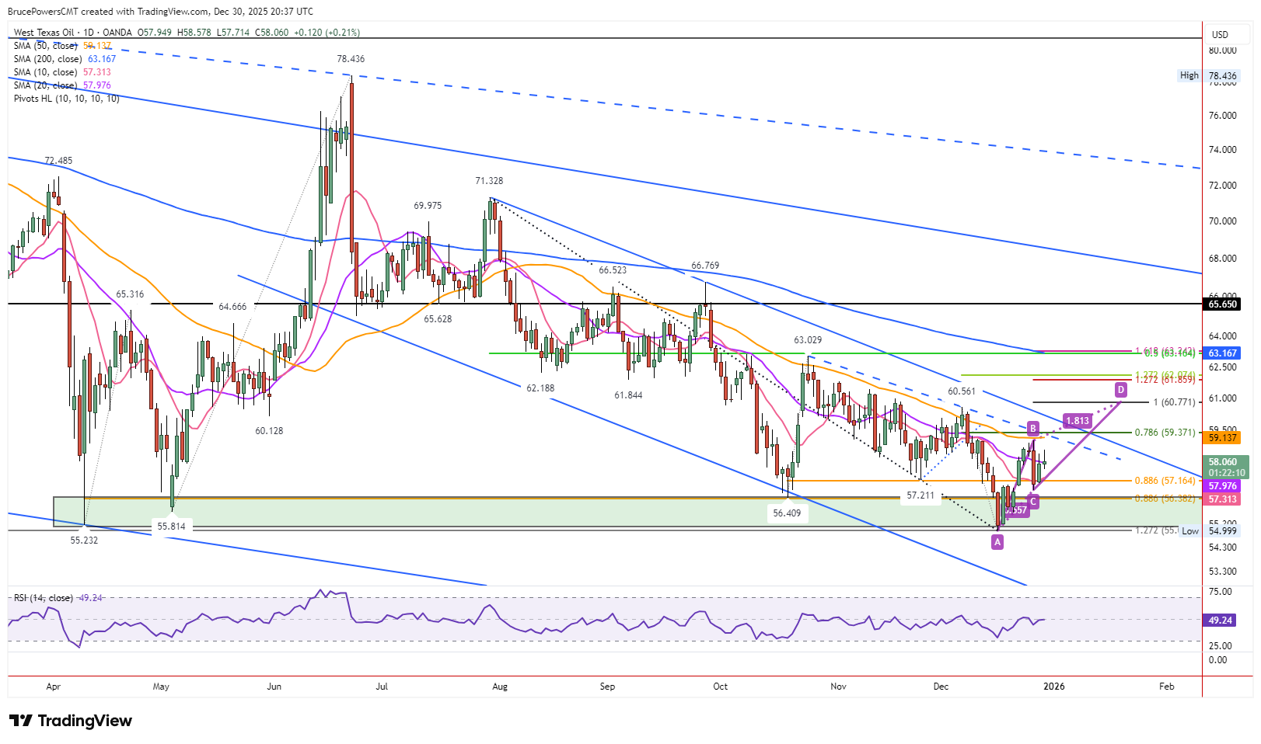Viewport: 1261px width, 744px height.
Task: Click the 78.436 pivot high annotation
Action: click(x=351, y=59)
